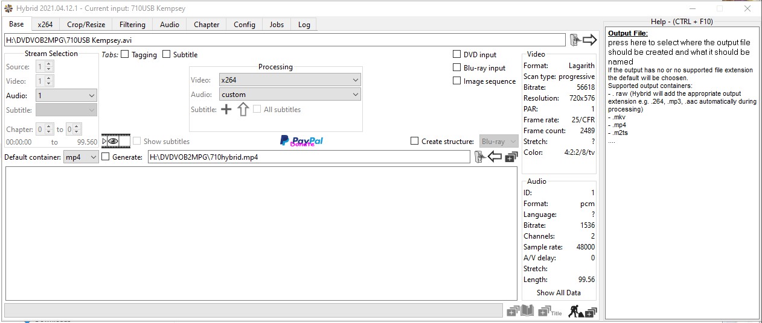
Task: Click the input file browse icon beside path
Action: click(x=575, y=40)
